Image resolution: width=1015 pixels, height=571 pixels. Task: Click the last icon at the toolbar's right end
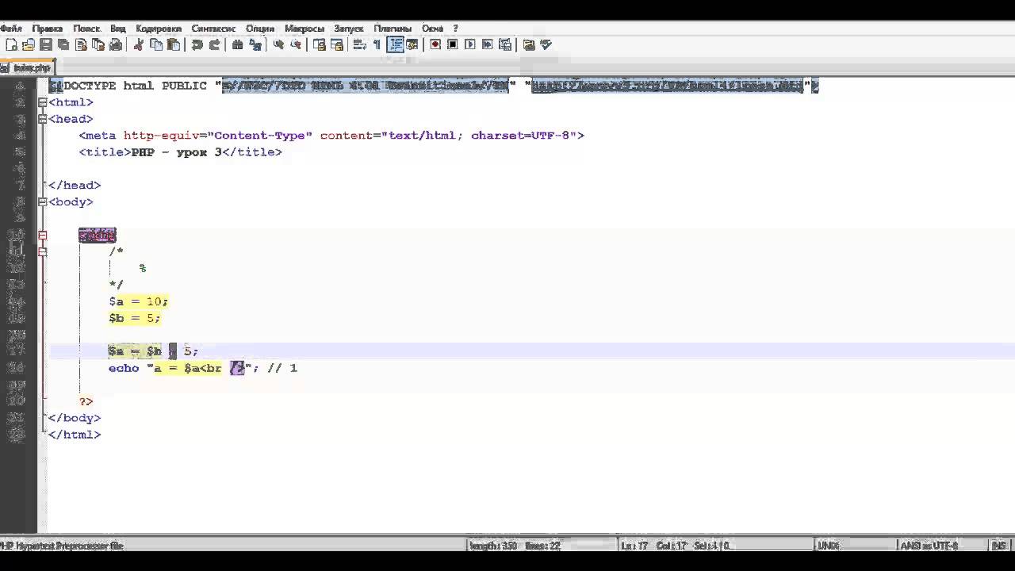pos(546,45)
